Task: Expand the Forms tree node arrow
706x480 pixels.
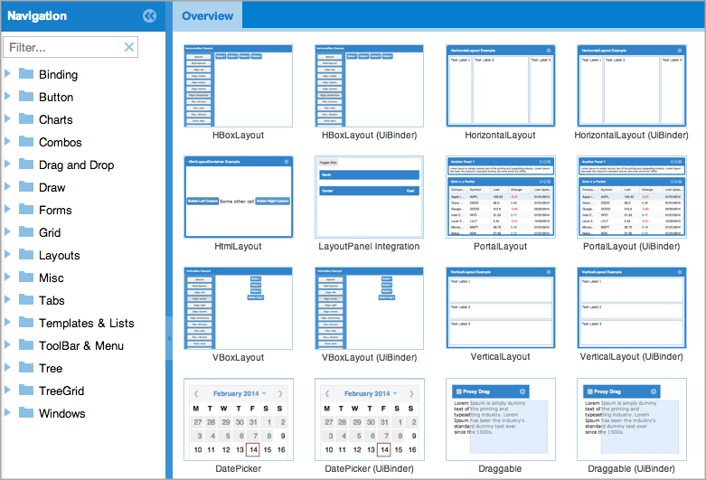Action: tap(7, 209)
